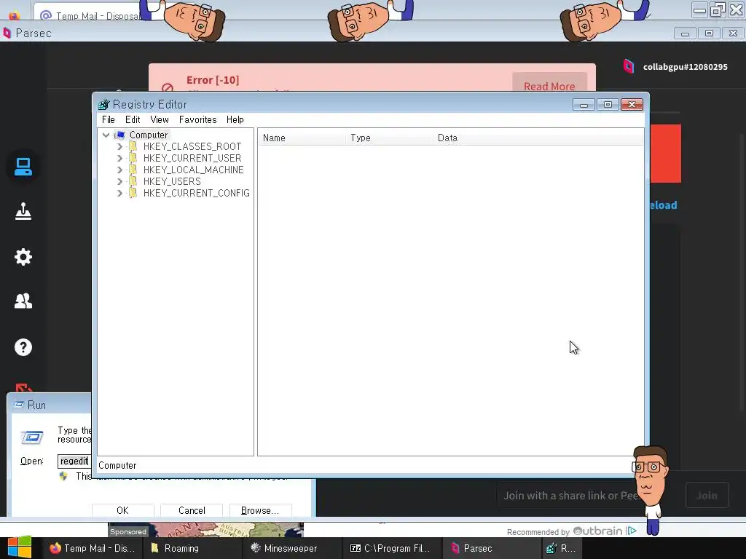Click Read More on Parsec error banner
Image resolution: width=746 pixels, height=559 pixels.
click(549, 84)
